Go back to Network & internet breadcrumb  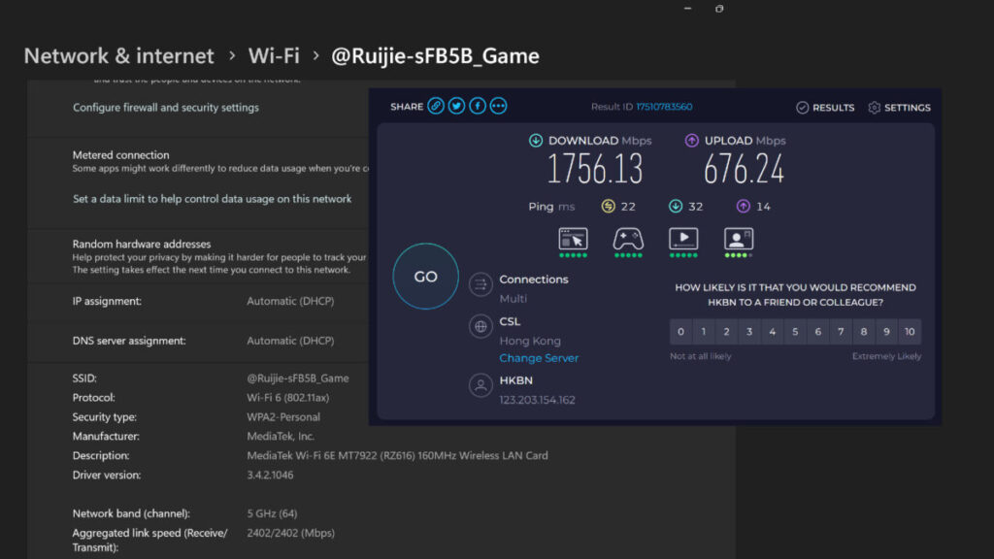pyautogui.click(x=118, y=55)
